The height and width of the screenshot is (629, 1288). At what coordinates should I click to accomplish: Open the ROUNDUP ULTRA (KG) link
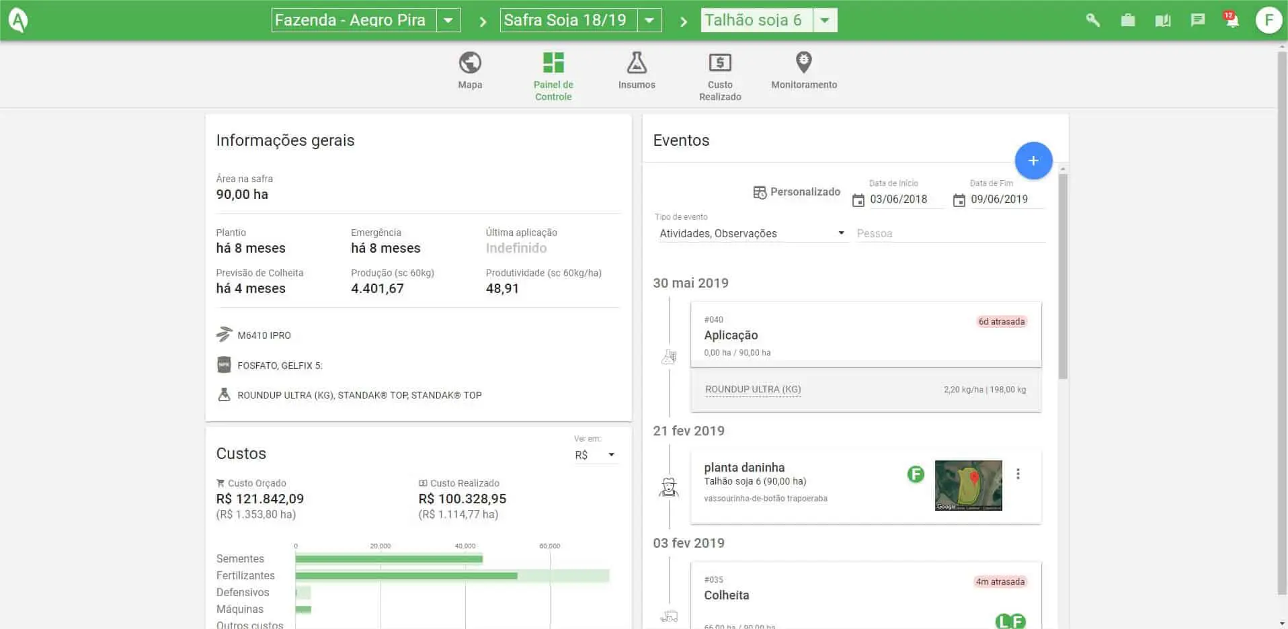[x=752, y=389]
